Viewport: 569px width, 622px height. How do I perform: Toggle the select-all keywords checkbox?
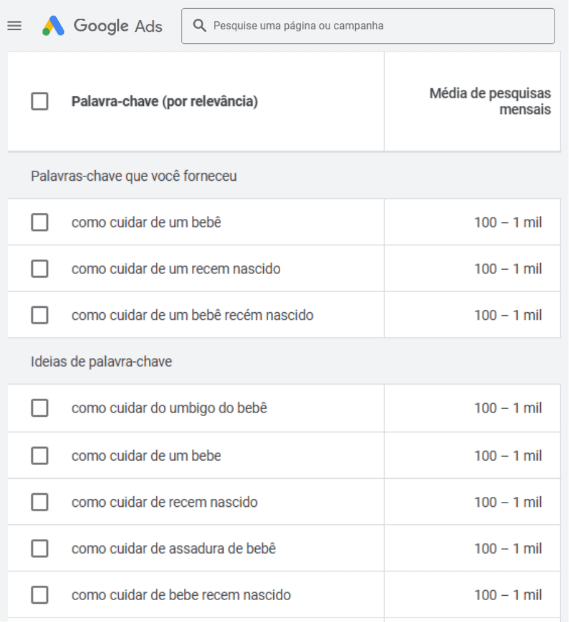(40, 101)
